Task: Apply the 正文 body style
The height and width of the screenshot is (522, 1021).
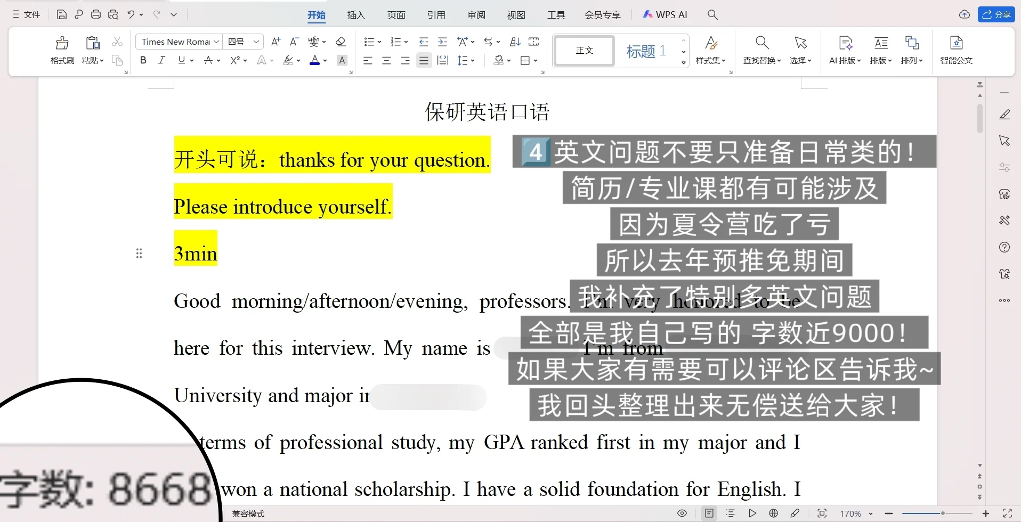Action: 585,51
